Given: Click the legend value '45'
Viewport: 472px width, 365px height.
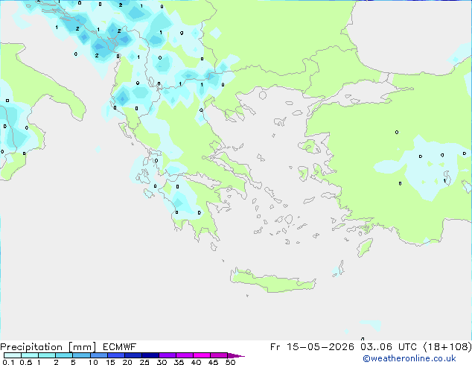Looking at the screenshot, I should (213, 362).
